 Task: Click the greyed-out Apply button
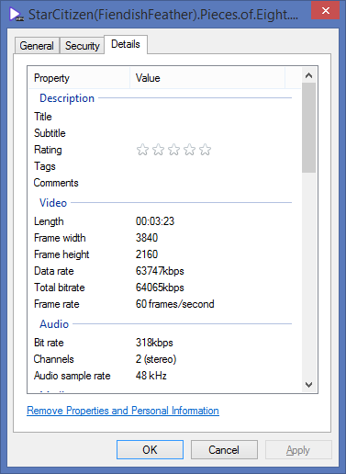pyautogui.click(x=298, y=450)
